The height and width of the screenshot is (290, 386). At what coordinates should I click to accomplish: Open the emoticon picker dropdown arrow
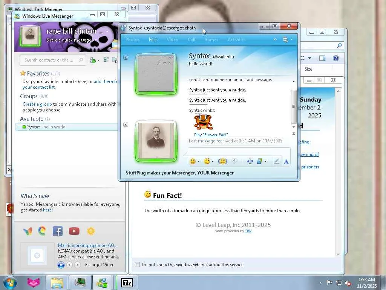click(x=198, y=162)
